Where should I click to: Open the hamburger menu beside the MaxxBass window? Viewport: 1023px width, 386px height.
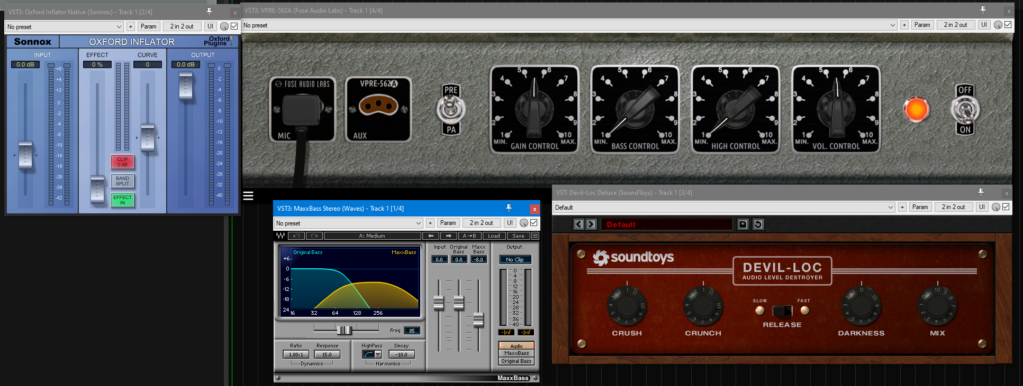pos(248,196)
